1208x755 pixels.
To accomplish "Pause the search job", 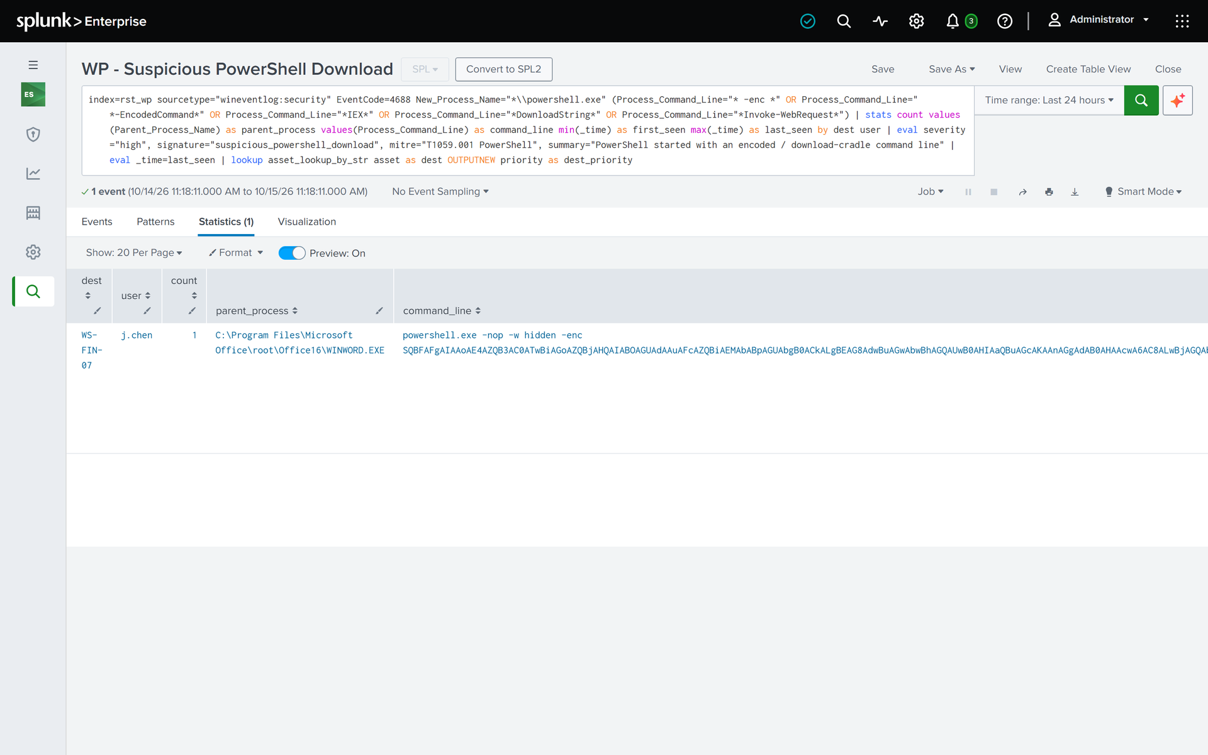I will (x=968, y=192).
